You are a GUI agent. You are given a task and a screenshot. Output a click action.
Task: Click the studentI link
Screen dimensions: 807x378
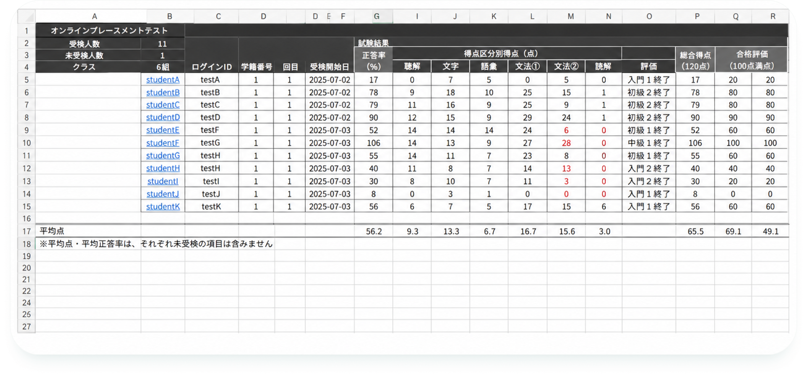tap(163, 181)
